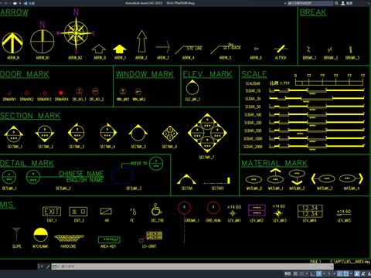
Task: Expand the polar tracking angle options arrow
Action: click(324, 273)
